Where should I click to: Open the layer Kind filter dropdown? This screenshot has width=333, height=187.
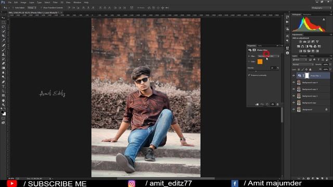point(300,60)
